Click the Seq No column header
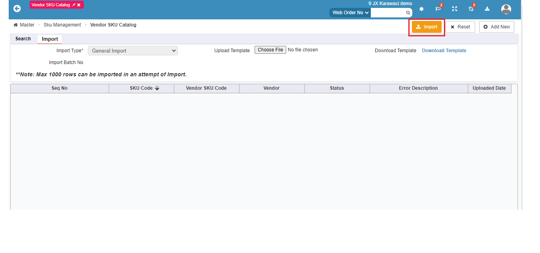The image size is (540, 253). coord(60,88)
